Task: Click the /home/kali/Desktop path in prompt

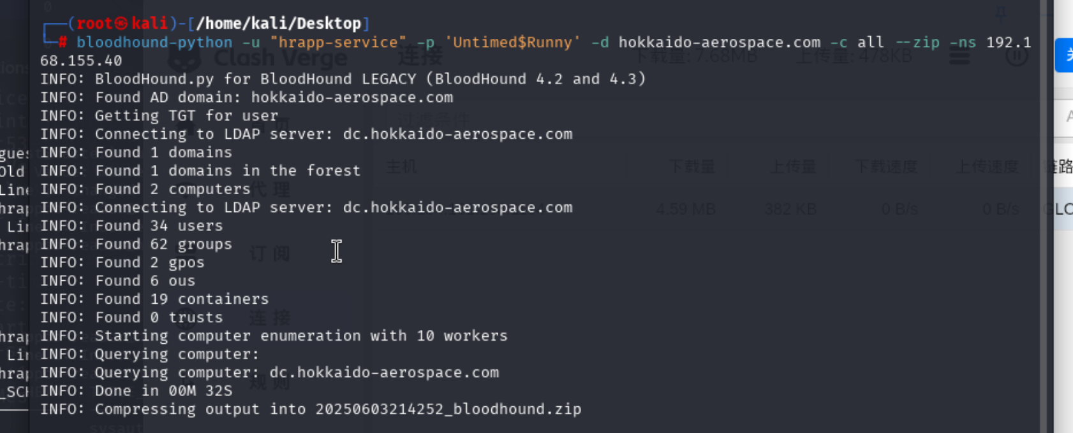Action: pyautogui.click(x=279, y=24)
